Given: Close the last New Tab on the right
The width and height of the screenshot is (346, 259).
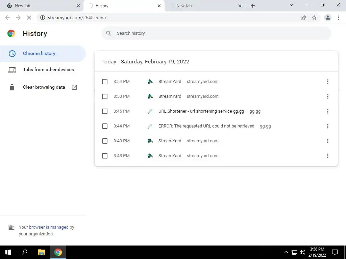Looking at the screenshot, I should pos(240,6).
